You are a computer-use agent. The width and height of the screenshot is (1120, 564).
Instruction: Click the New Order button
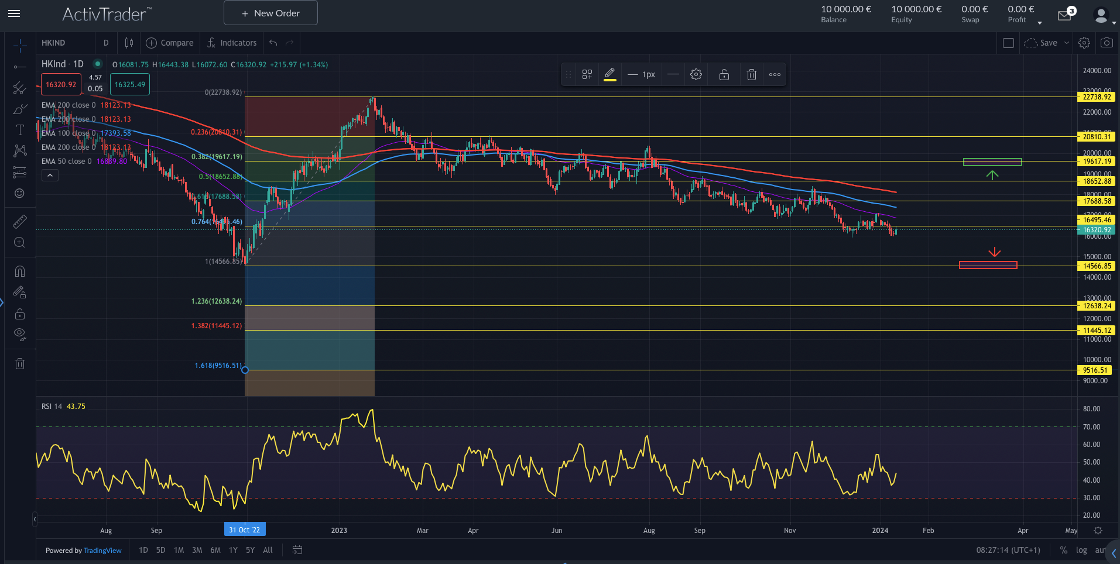pos(270,12)
